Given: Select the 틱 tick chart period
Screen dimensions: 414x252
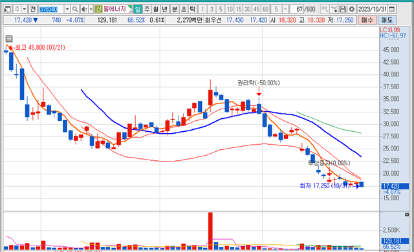Looking at the screenshot, I should tap(193, 10).
